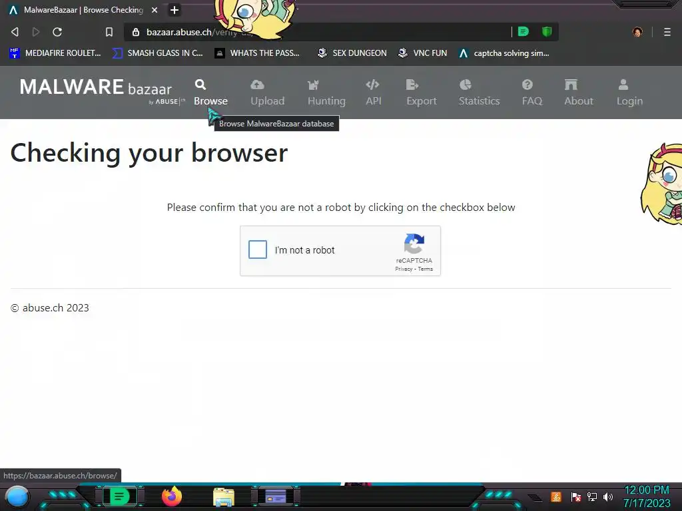Click the green shield extension icon
The height and width of the screenshot is (511, 682).
547,31
